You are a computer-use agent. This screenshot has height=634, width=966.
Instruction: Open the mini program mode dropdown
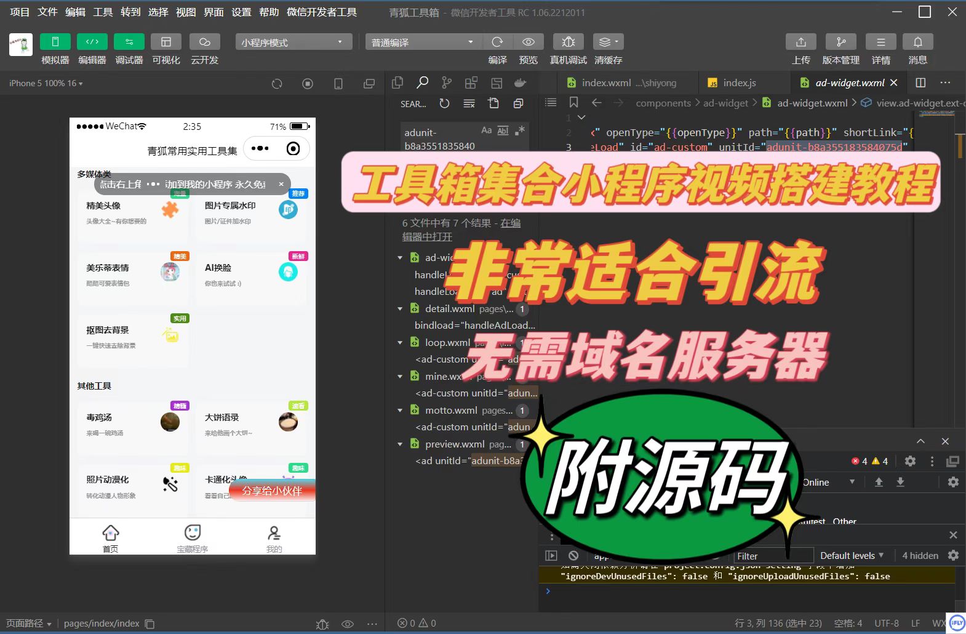(293, 42)
